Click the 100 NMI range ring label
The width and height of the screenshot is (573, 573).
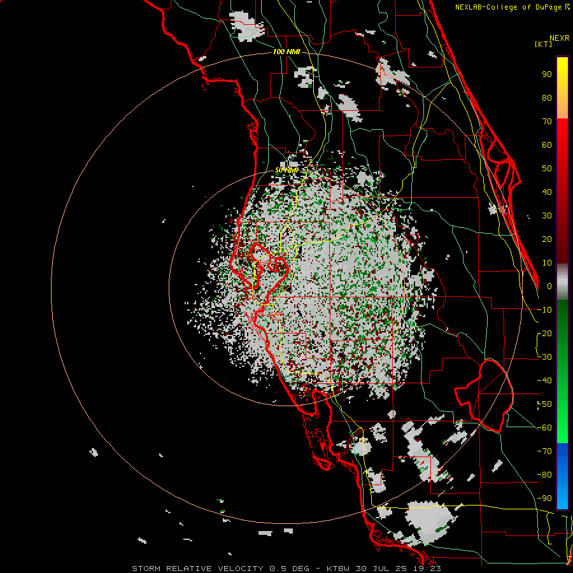coord(286,52)
